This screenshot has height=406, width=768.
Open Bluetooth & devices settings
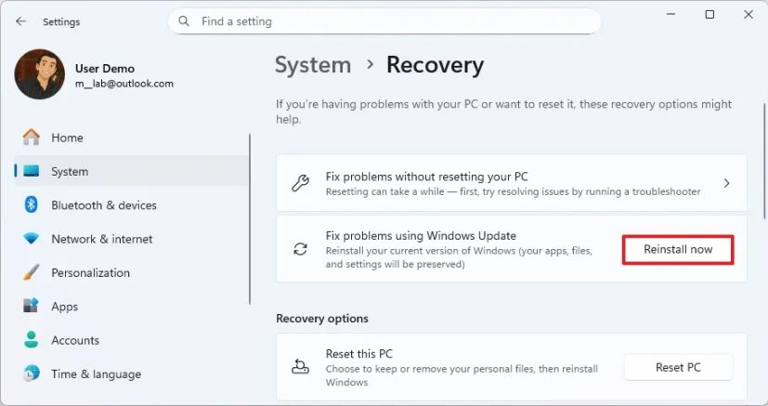pos(131,205)
